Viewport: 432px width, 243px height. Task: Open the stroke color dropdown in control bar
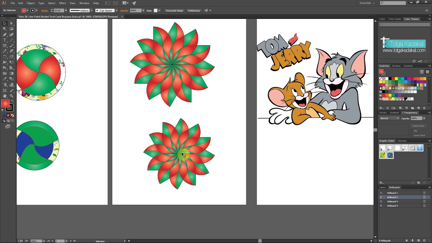(x=37, y=10)
